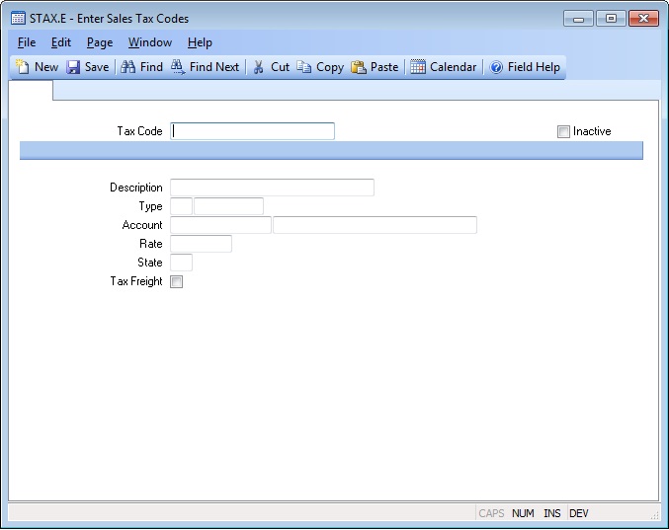The image size is (669, 530).
Task: Click the New document icon
Action: pos(22,67)
